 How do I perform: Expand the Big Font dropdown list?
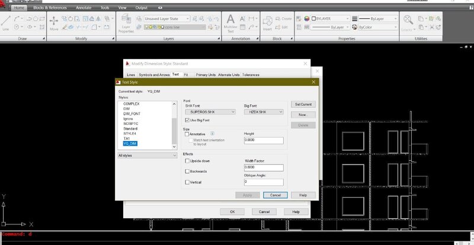point(264,111)
